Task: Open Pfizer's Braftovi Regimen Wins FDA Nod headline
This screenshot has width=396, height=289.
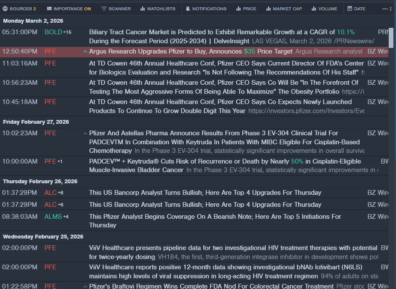Action: [211, 286]
